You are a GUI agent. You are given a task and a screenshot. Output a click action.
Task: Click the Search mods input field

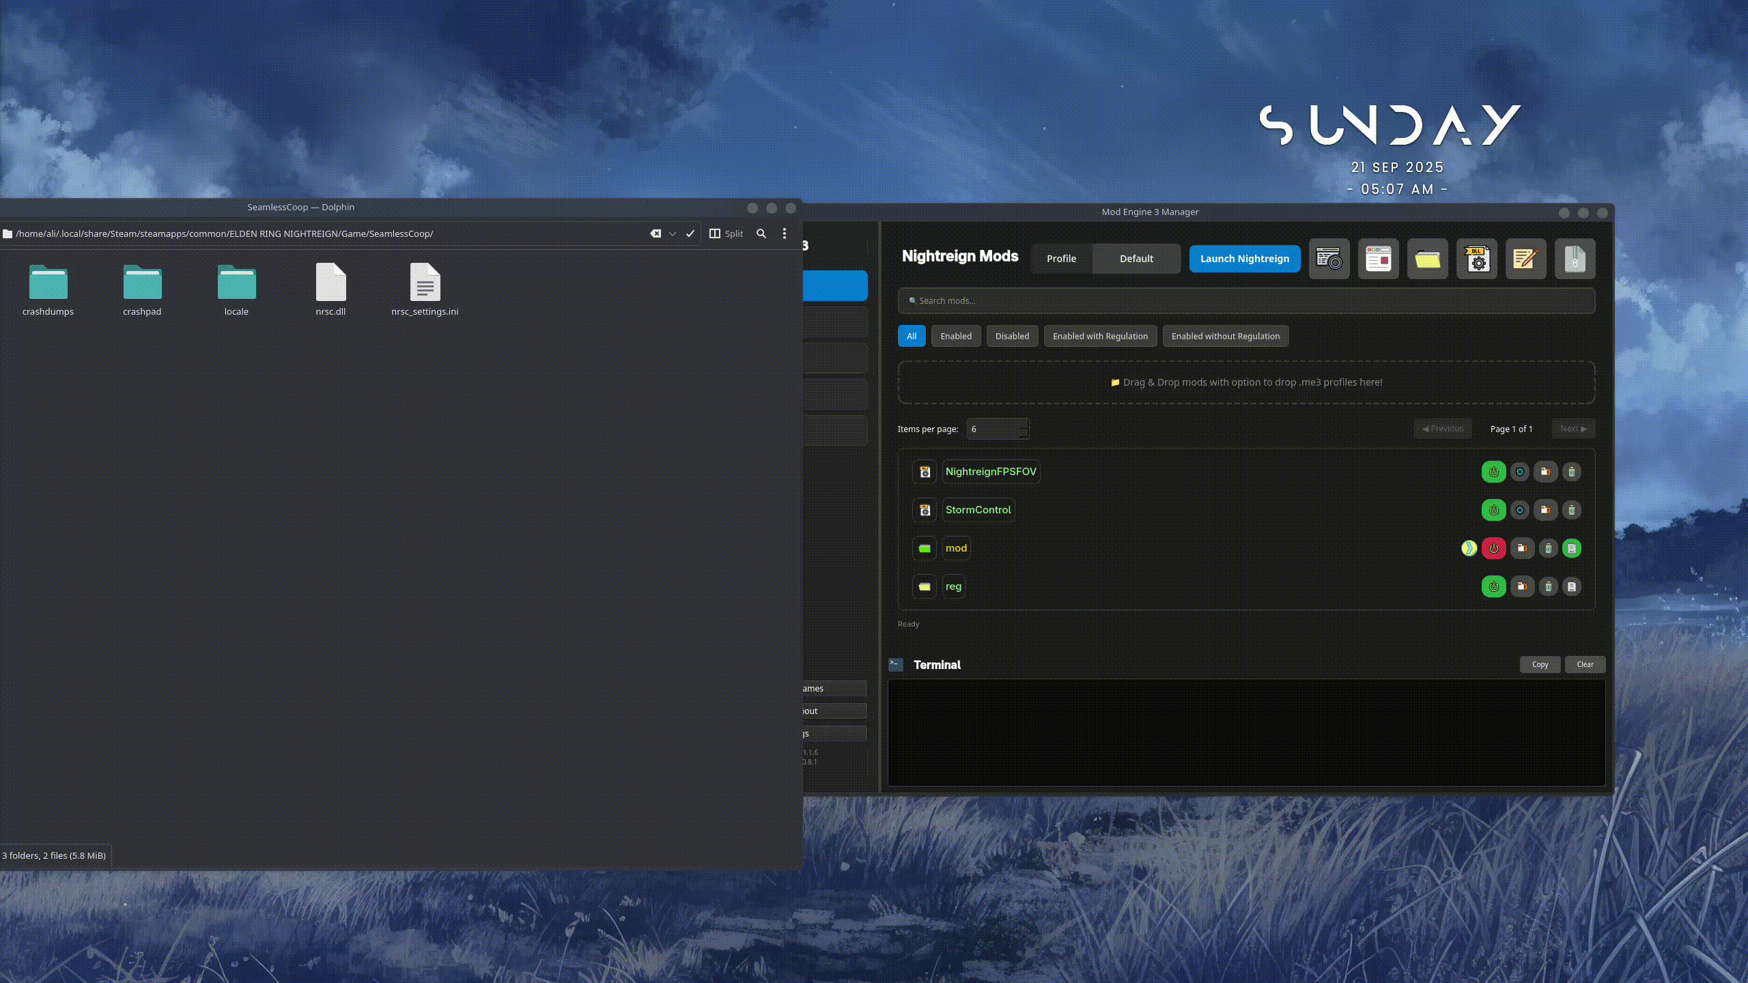(x=1246, y=300)
